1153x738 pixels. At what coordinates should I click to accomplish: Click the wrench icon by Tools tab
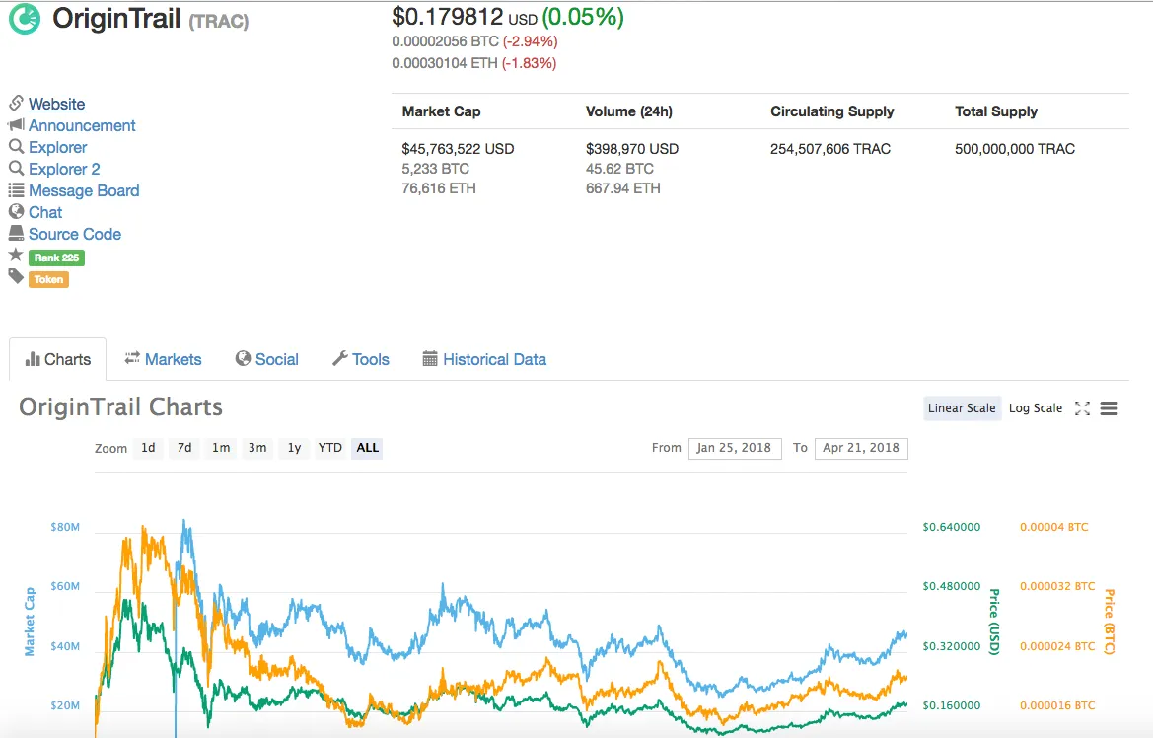[339, 358]
